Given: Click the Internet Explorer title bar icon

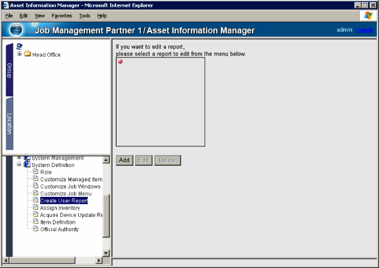Looking at the screenshot, I should pyautogui.click(x=6, y=5).
